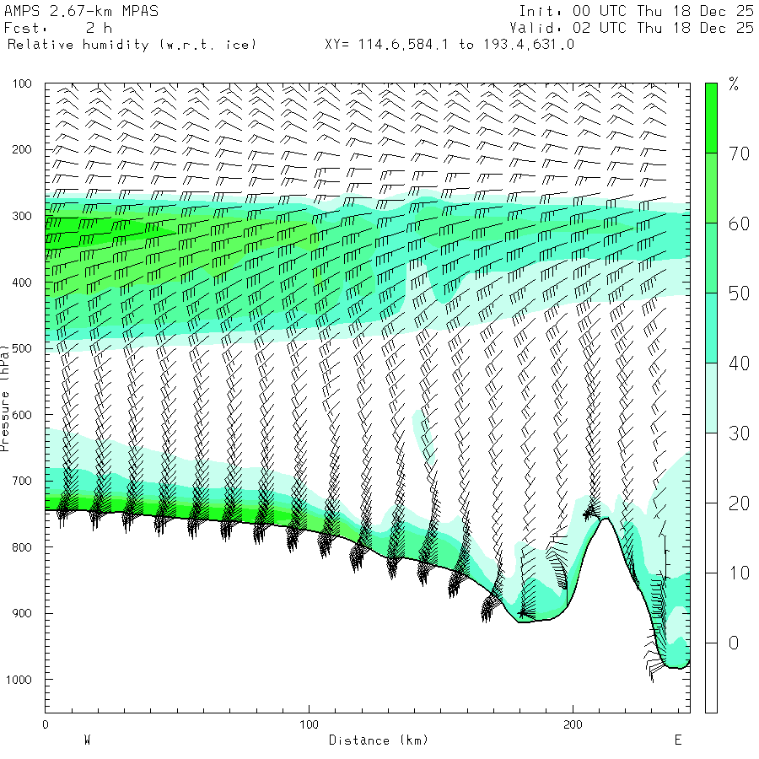Screen dimensions: 759x759
Task: Click the 300 hPa pressure axis label
Action: pyautogui.click(x=22, y=216)
